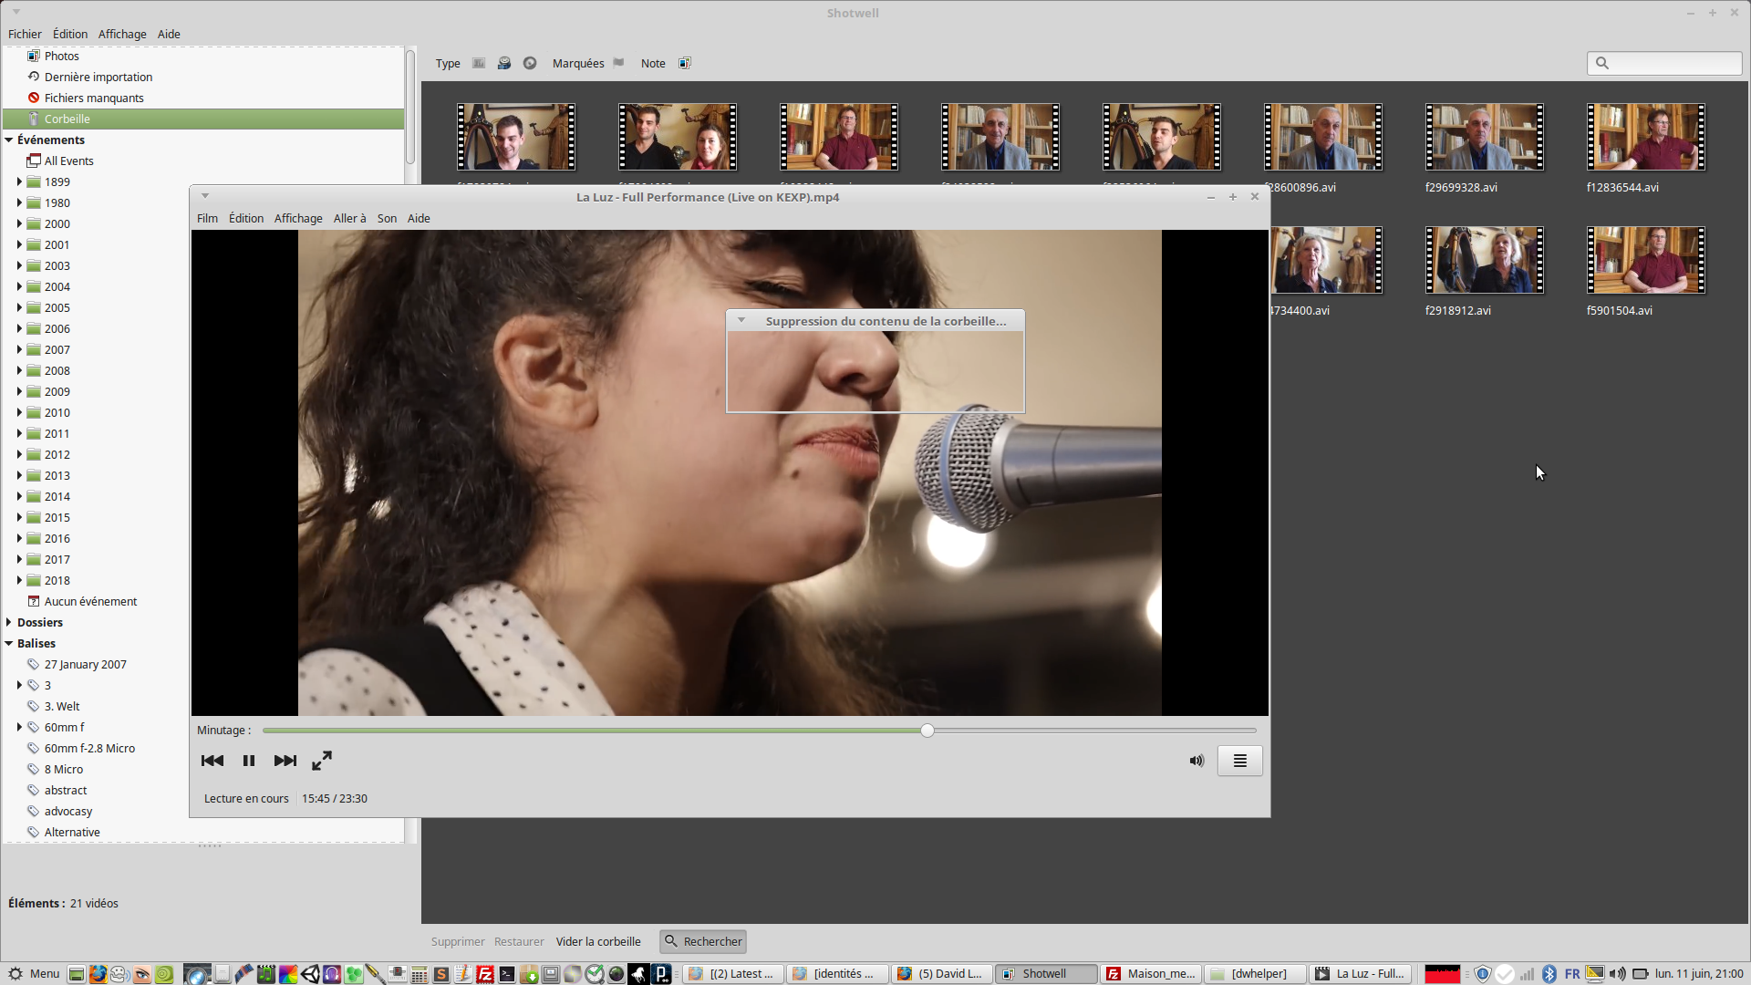Select Corbeille in the sidebar

click(x=67, y=119)
